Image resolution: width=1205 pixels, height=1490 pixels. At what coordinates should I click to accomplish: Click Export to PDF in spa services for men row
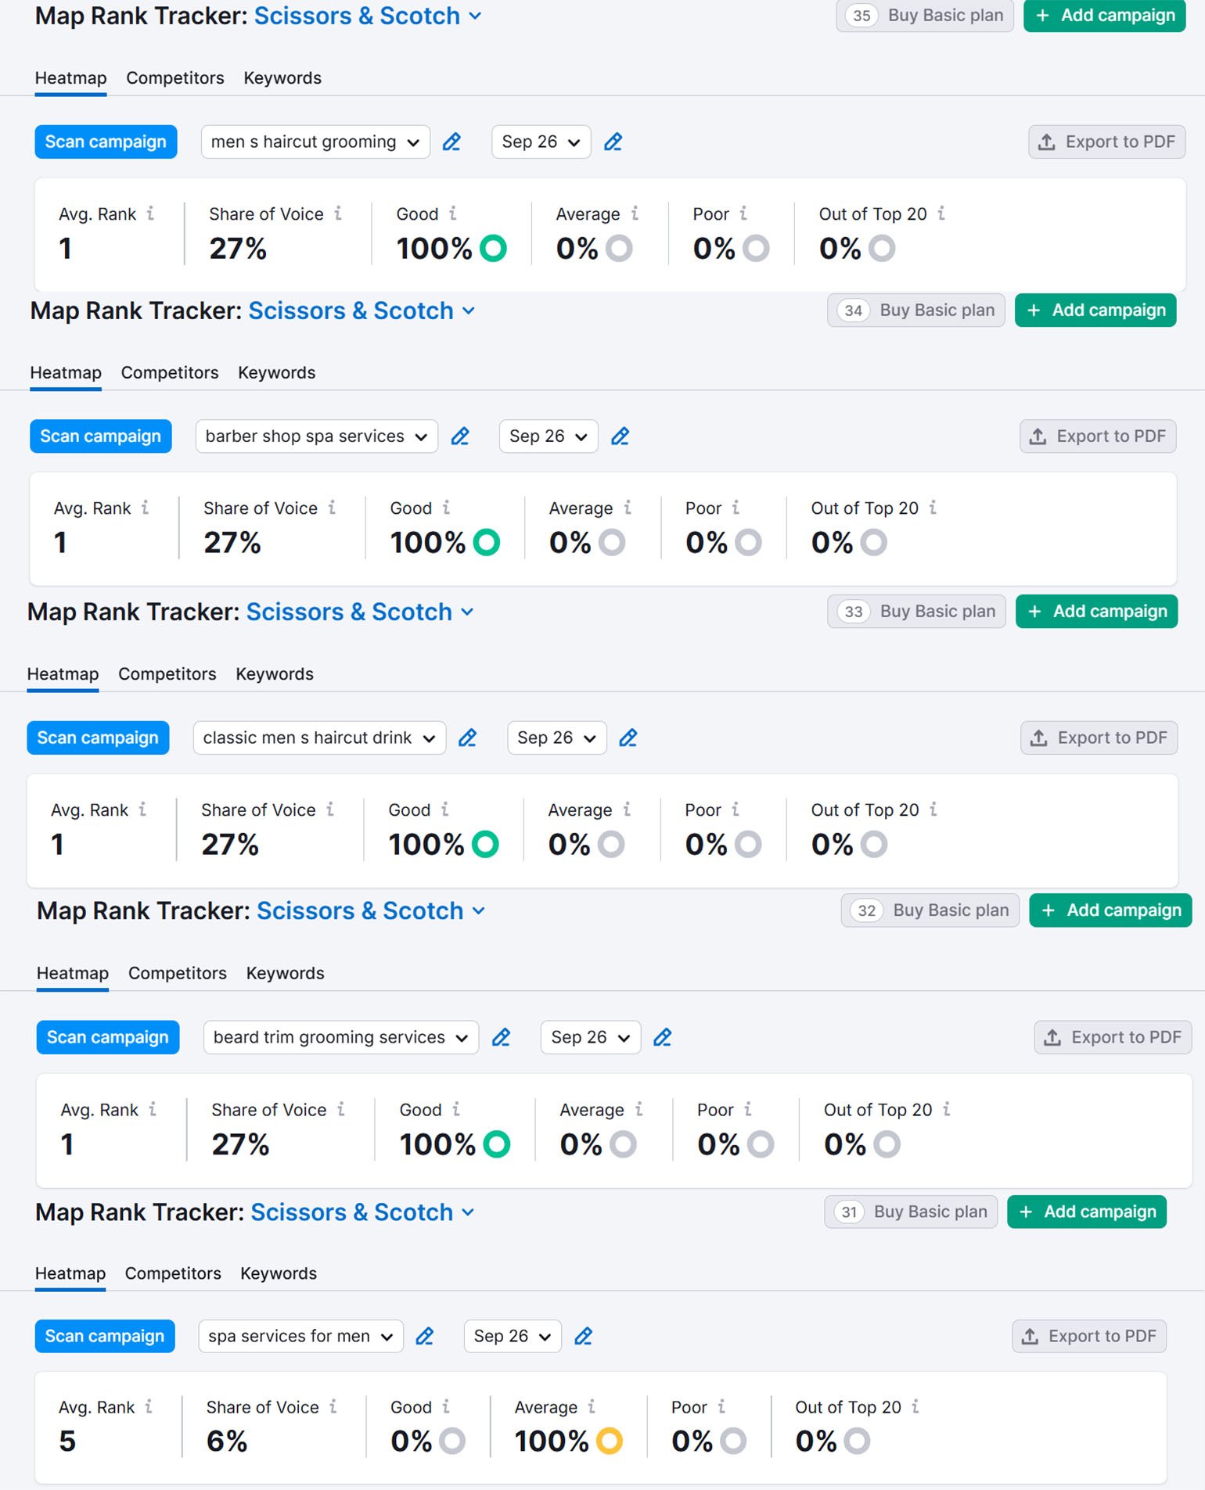(1088, 1337)
